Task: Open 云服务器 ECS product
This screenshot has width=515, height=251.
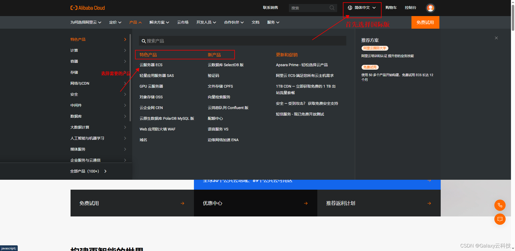Action: (x=151, y=65)
